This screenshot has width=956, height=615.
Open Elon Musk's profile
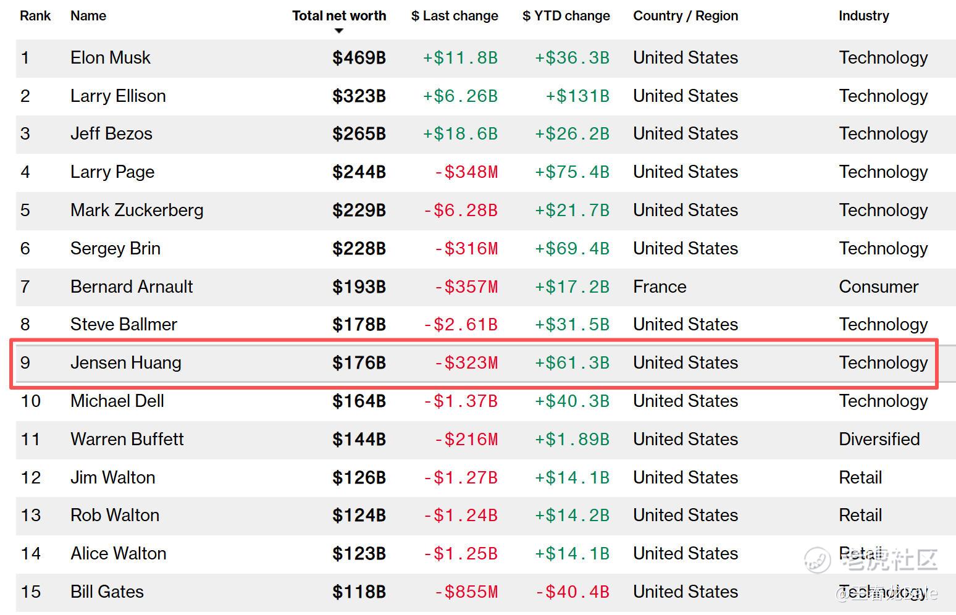tap(111, 58)
